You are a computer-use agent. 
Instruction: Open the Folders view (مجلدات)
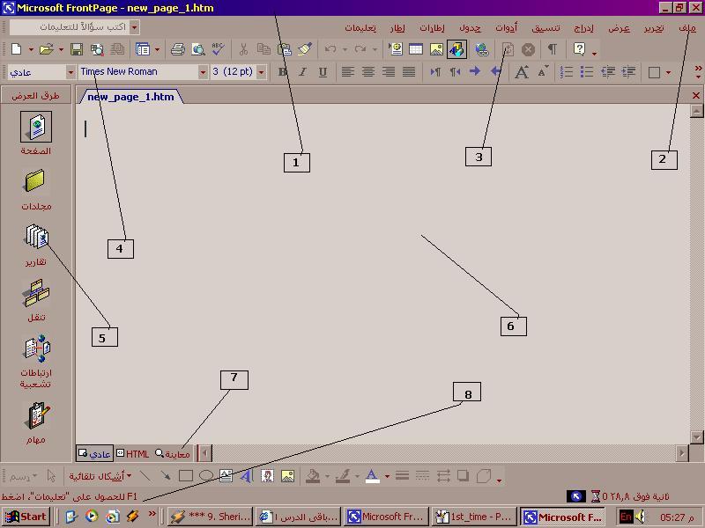click(36, 182)
